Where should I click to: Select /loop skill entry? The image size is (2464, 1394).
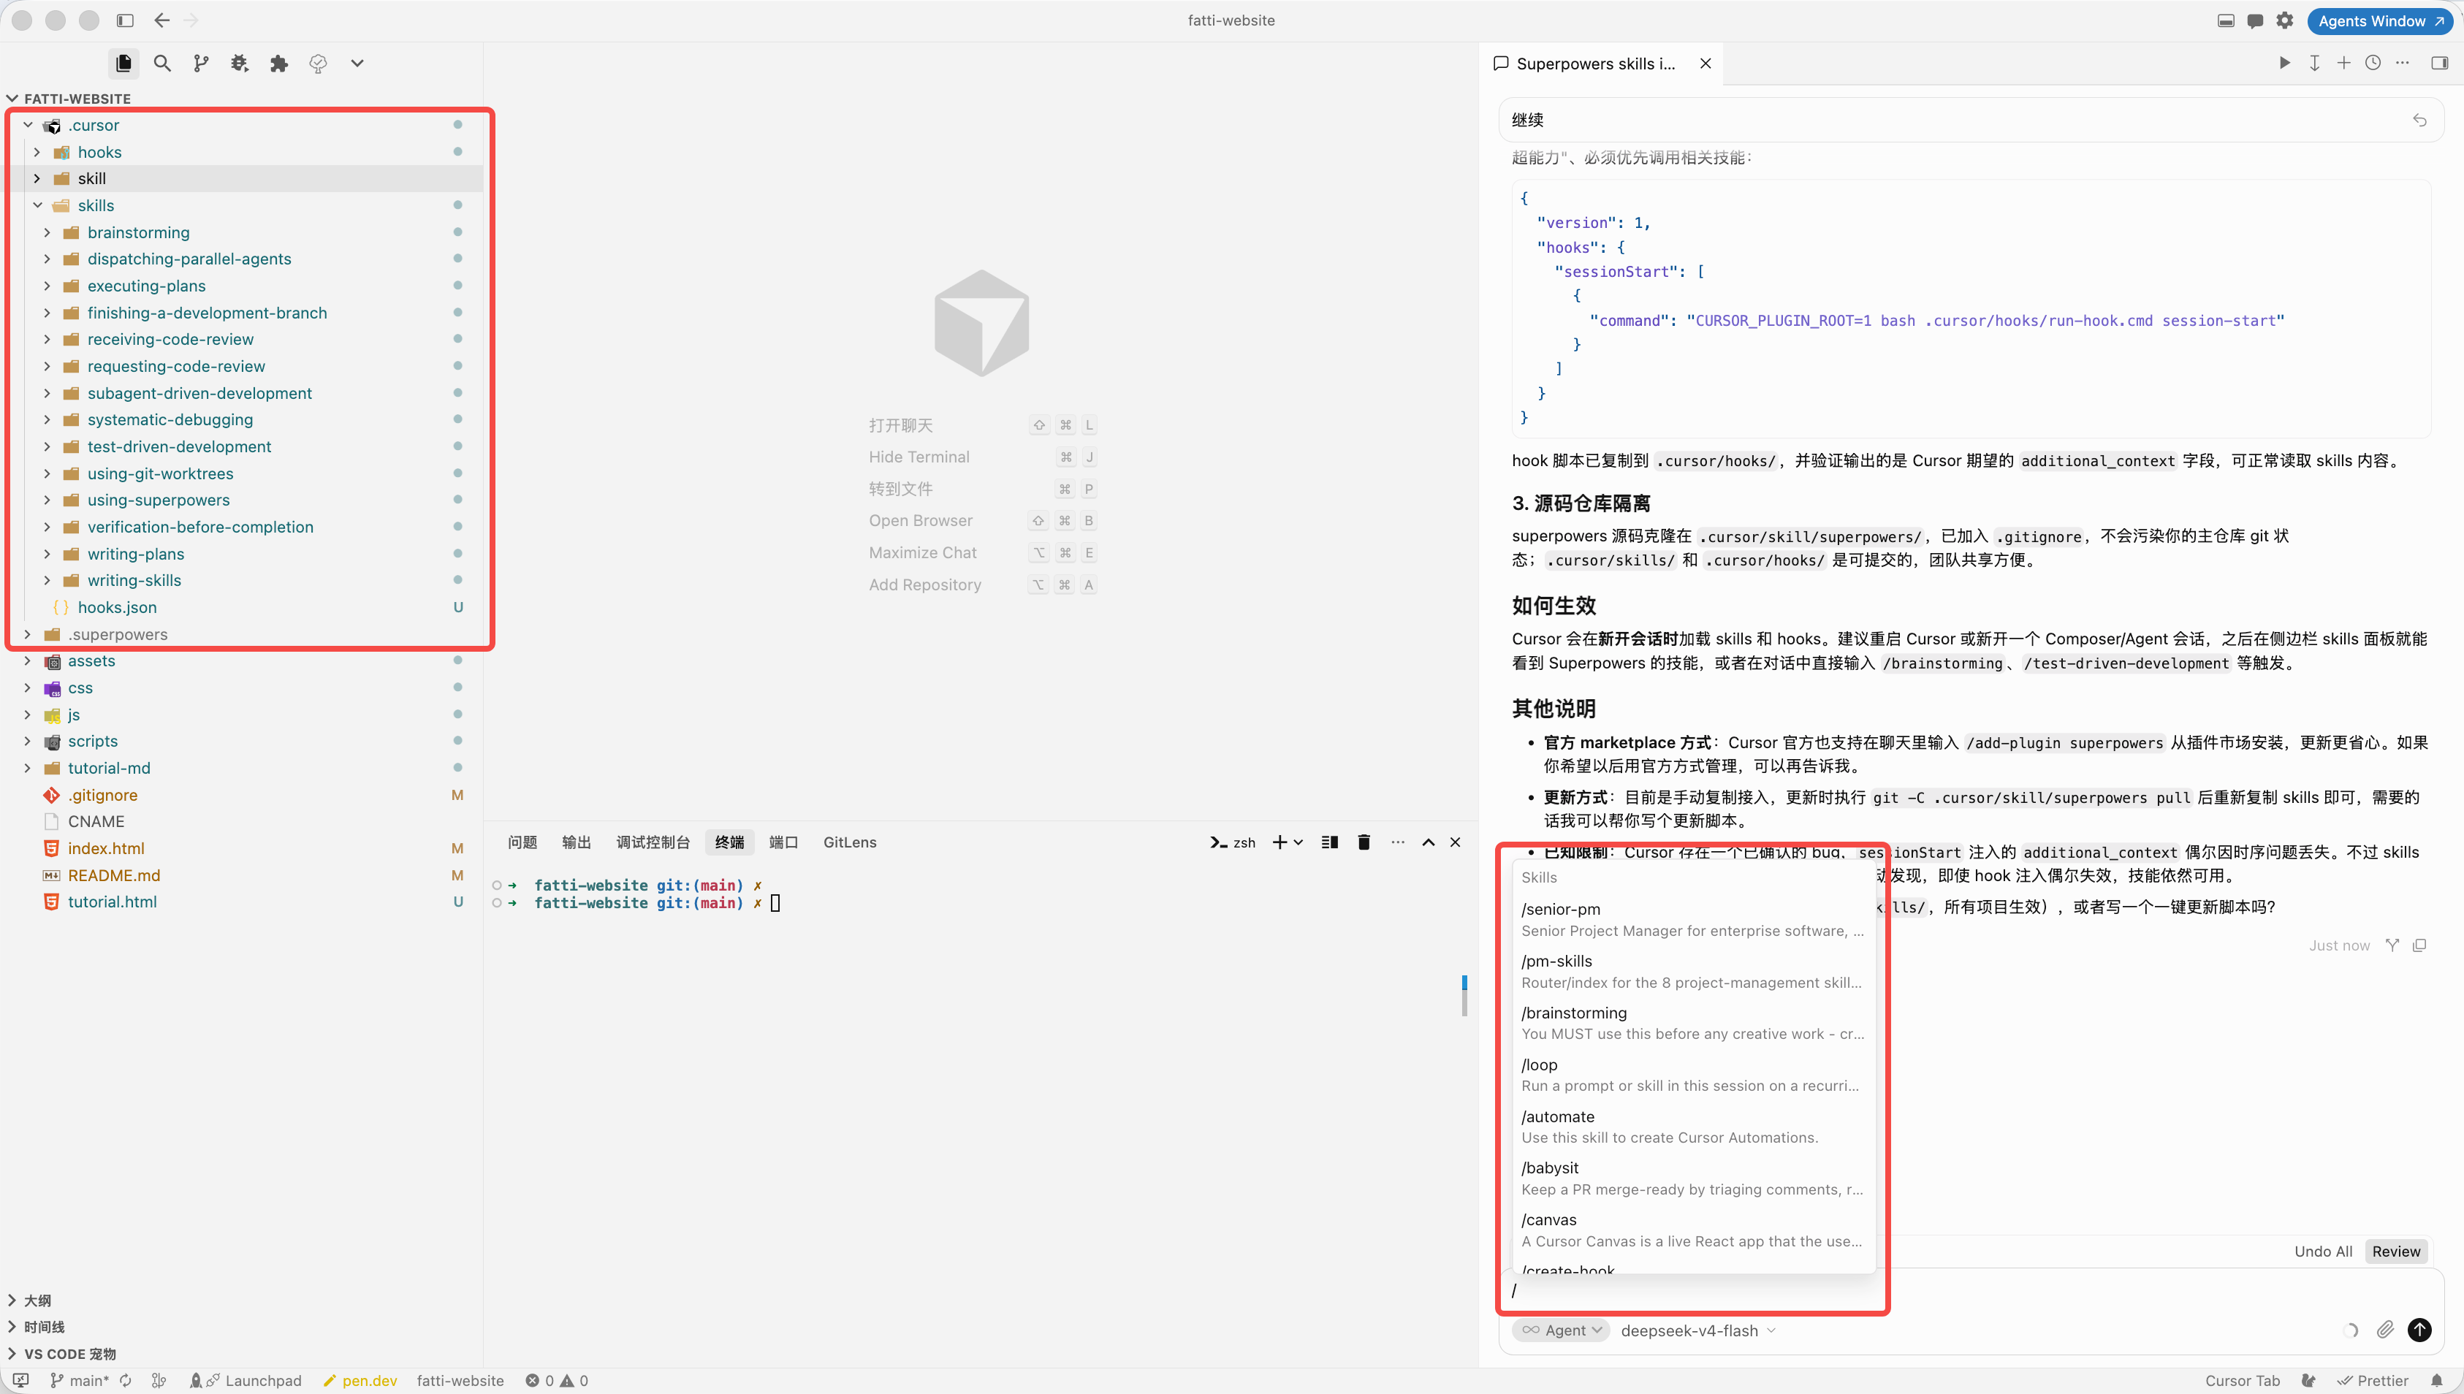click(1692, 1074)
